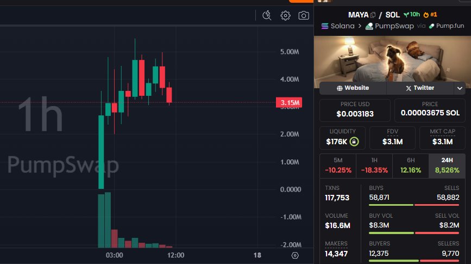This screenshot has width=471, height=264.
Task: Click the Solana breadcrumb link
Action: pyautogui.click(x=342, y=26)
